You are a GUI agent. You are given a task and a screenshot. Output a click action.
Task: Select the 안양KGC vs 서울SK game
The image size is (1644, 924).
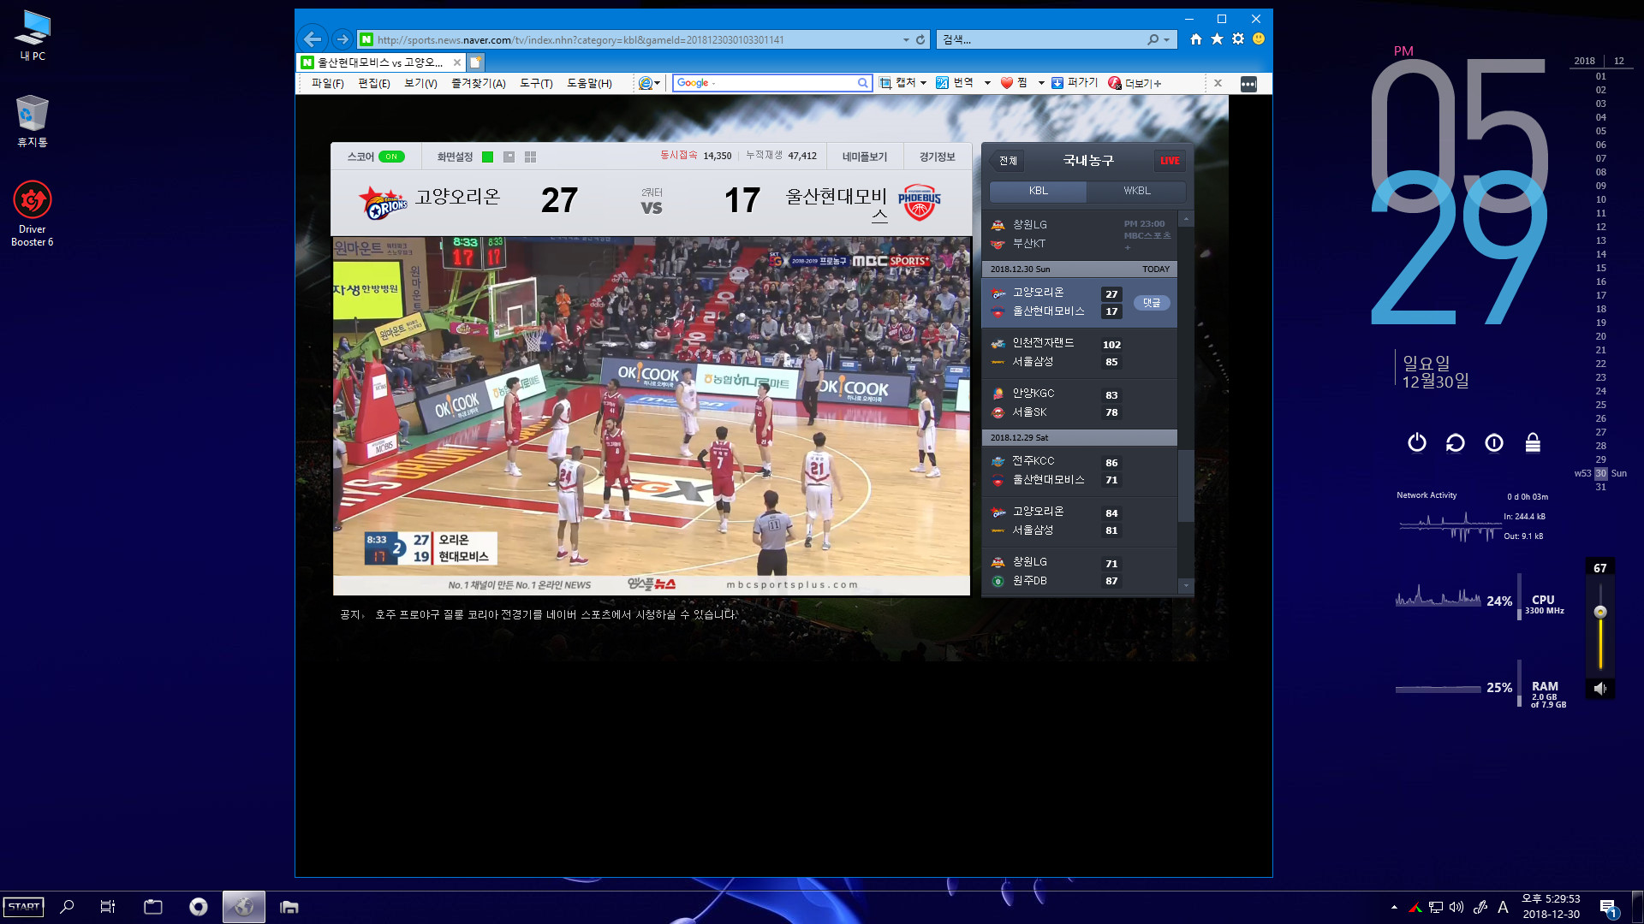point(1079,403)
